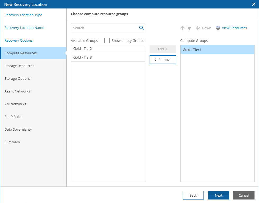
Task: Open the Recovery Location Name step
Action: tap(24, 28)
